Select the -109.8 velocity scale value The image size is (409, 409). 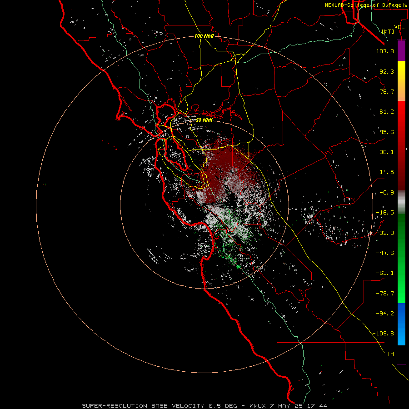pos(383,334)
